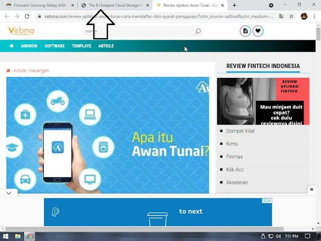Viewport: 321px width, 241px height.
Task: Open Keuangan breadcrumb link
Action: 39,71
